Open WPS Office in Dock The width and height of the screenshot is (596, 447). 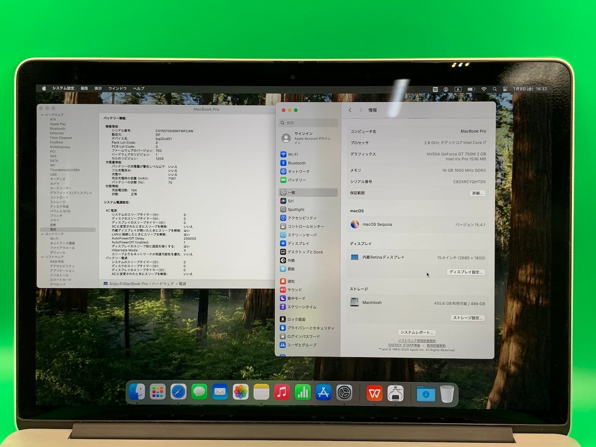coord(374,393)
